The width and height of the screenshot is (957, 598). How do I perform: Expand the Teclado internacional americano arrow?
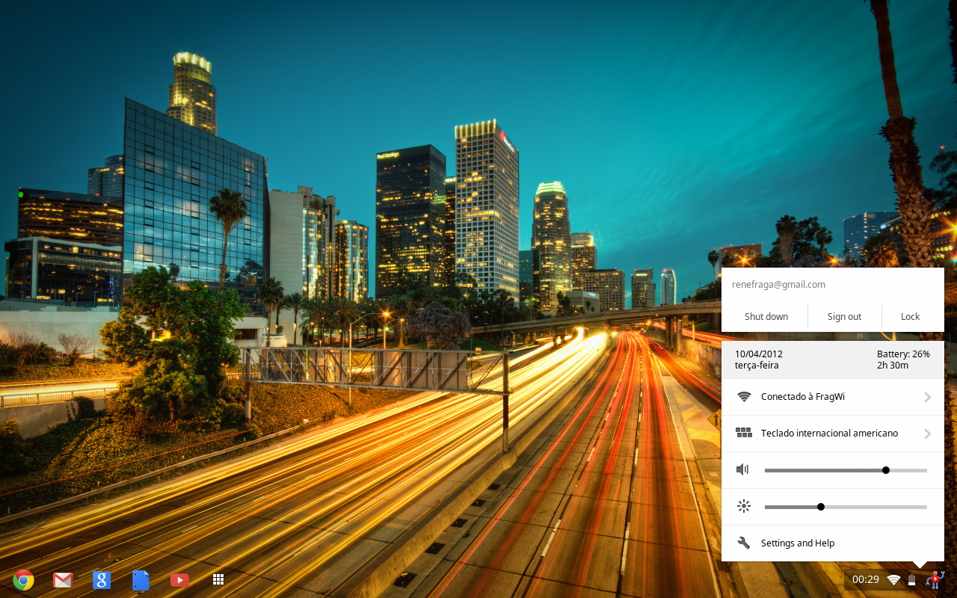[x=927, y=434]
